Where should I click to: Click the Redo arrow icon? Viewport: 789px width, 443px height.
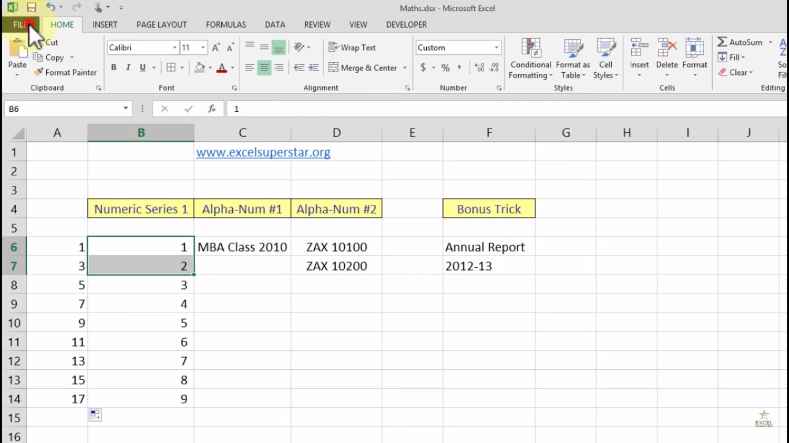[76, 7]
